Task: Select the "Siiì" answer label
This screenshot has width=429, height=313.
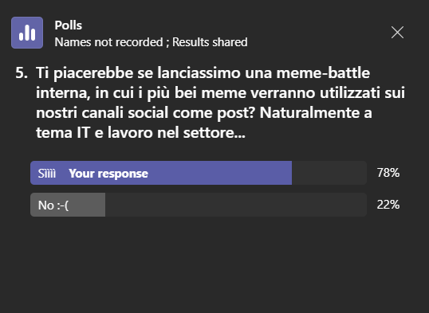Action: click(x=47, y=174)
